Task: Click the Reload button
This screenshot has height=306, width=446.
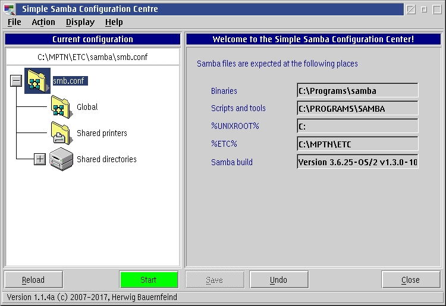Action: [x=33, y=280]
